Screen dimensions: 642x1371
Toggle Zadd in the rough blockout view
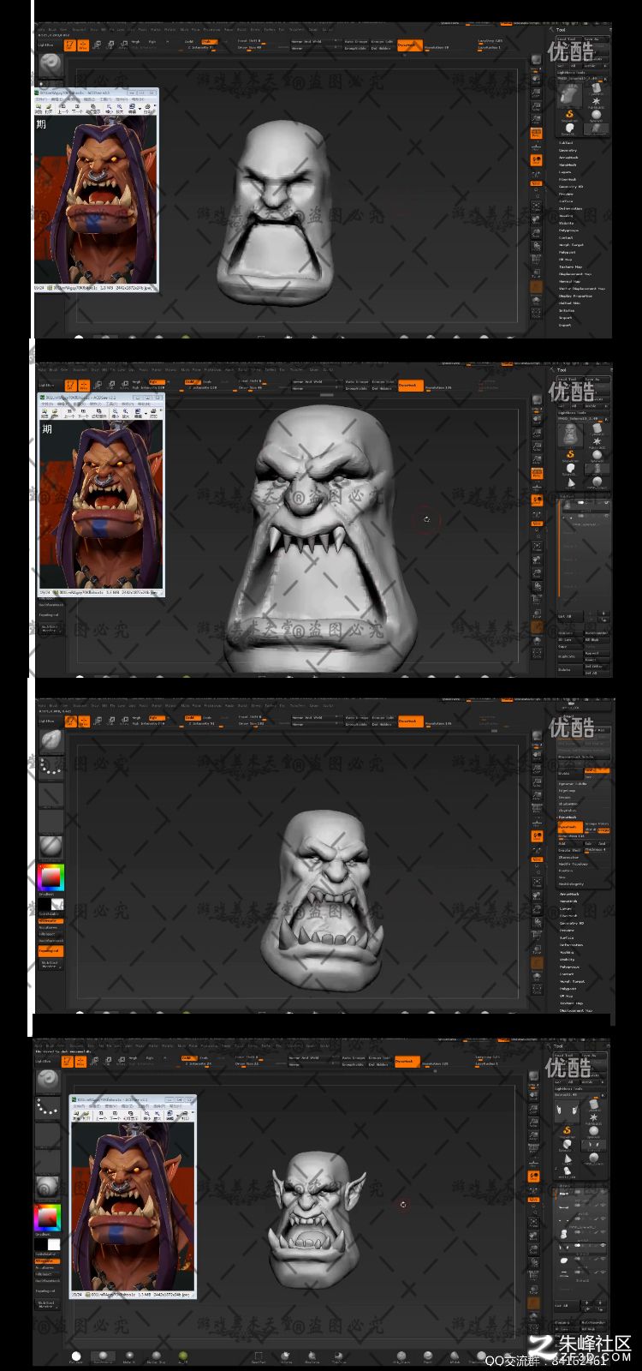188,41
